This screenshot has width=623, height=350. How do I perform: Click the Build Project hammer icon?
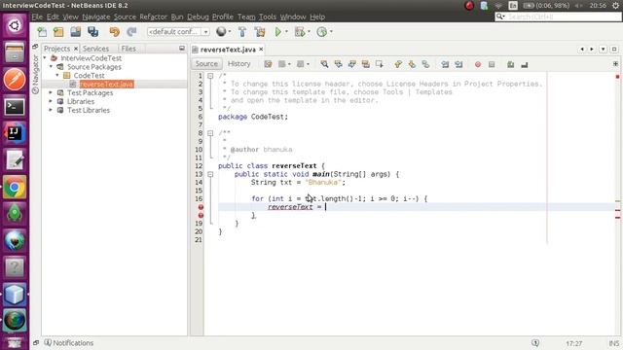coord(242,32)
